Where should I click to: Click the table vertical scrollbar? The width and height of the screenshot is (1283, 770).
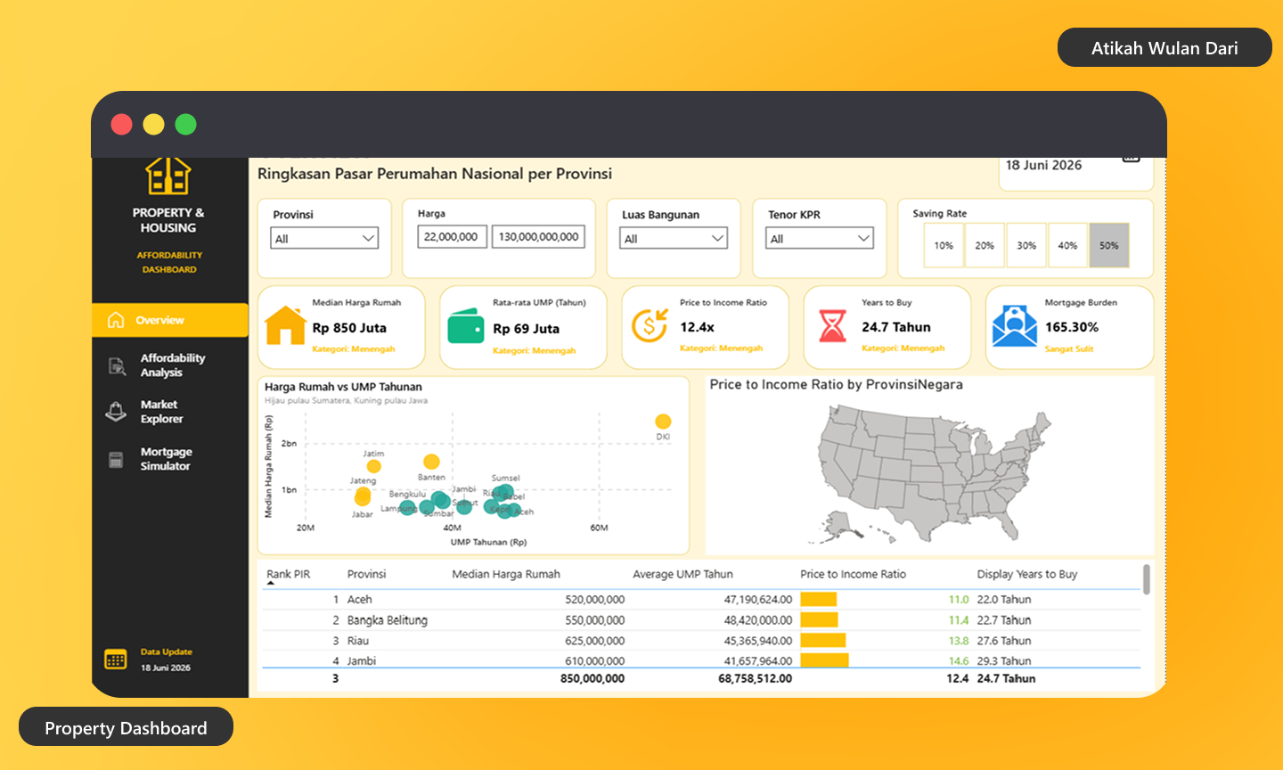pos(1146,579)
